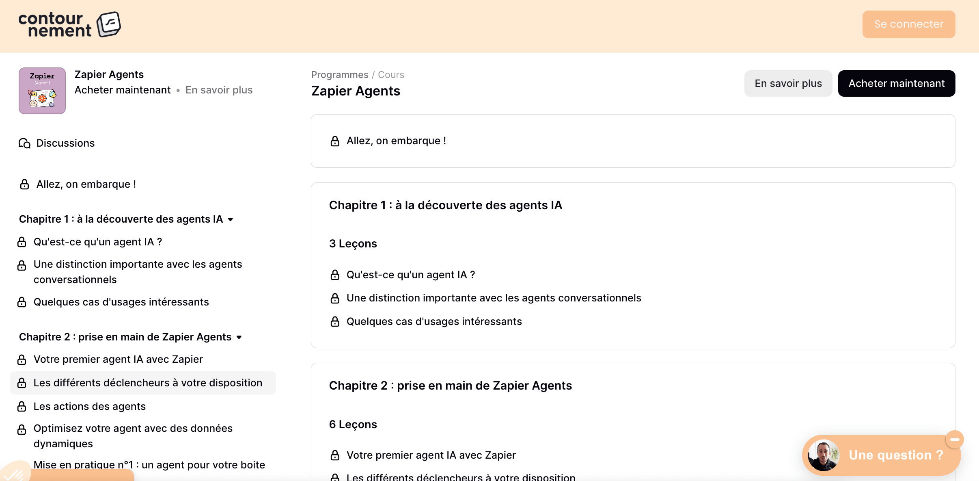Click lock icon of main 'Qu'est-ce qu'un agent IA ?'

click(335, 275)
